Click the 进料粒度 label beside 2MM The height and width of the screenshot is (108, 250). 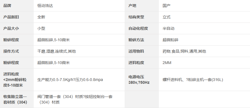pos(136,63)
